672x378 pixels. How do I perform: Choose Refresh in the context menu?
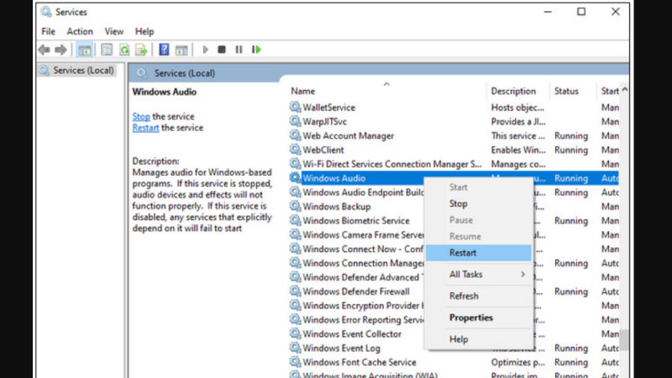click(478, 296)
